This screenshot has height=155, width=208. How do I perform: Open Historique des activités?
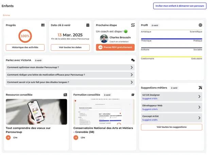25,47
